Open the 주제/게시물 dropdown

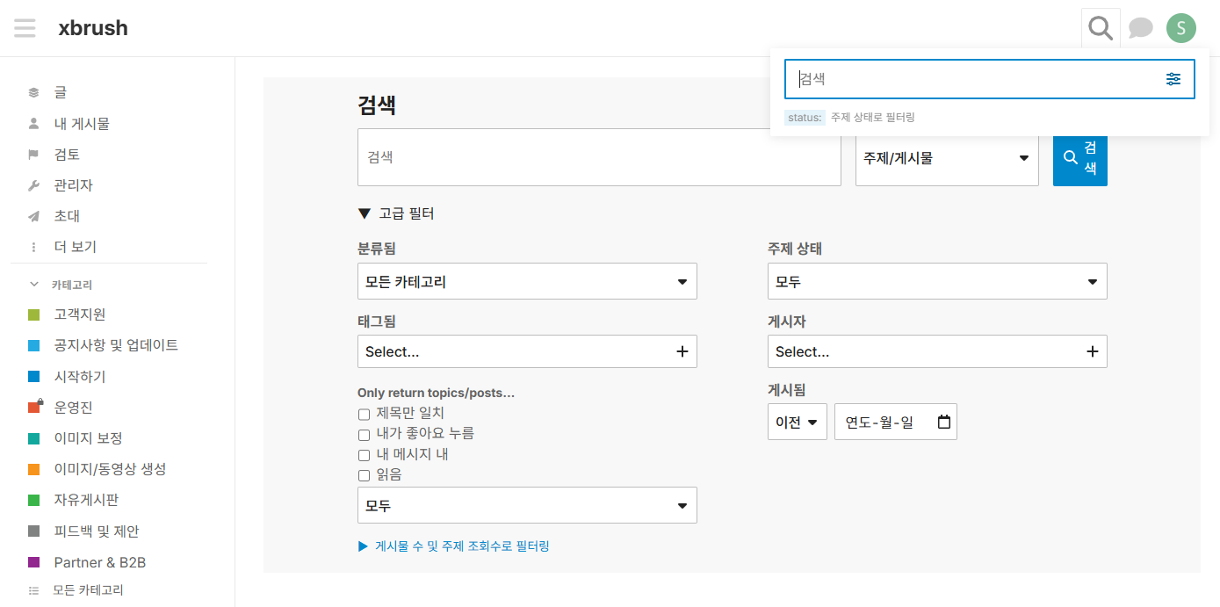tap(947, 158)
